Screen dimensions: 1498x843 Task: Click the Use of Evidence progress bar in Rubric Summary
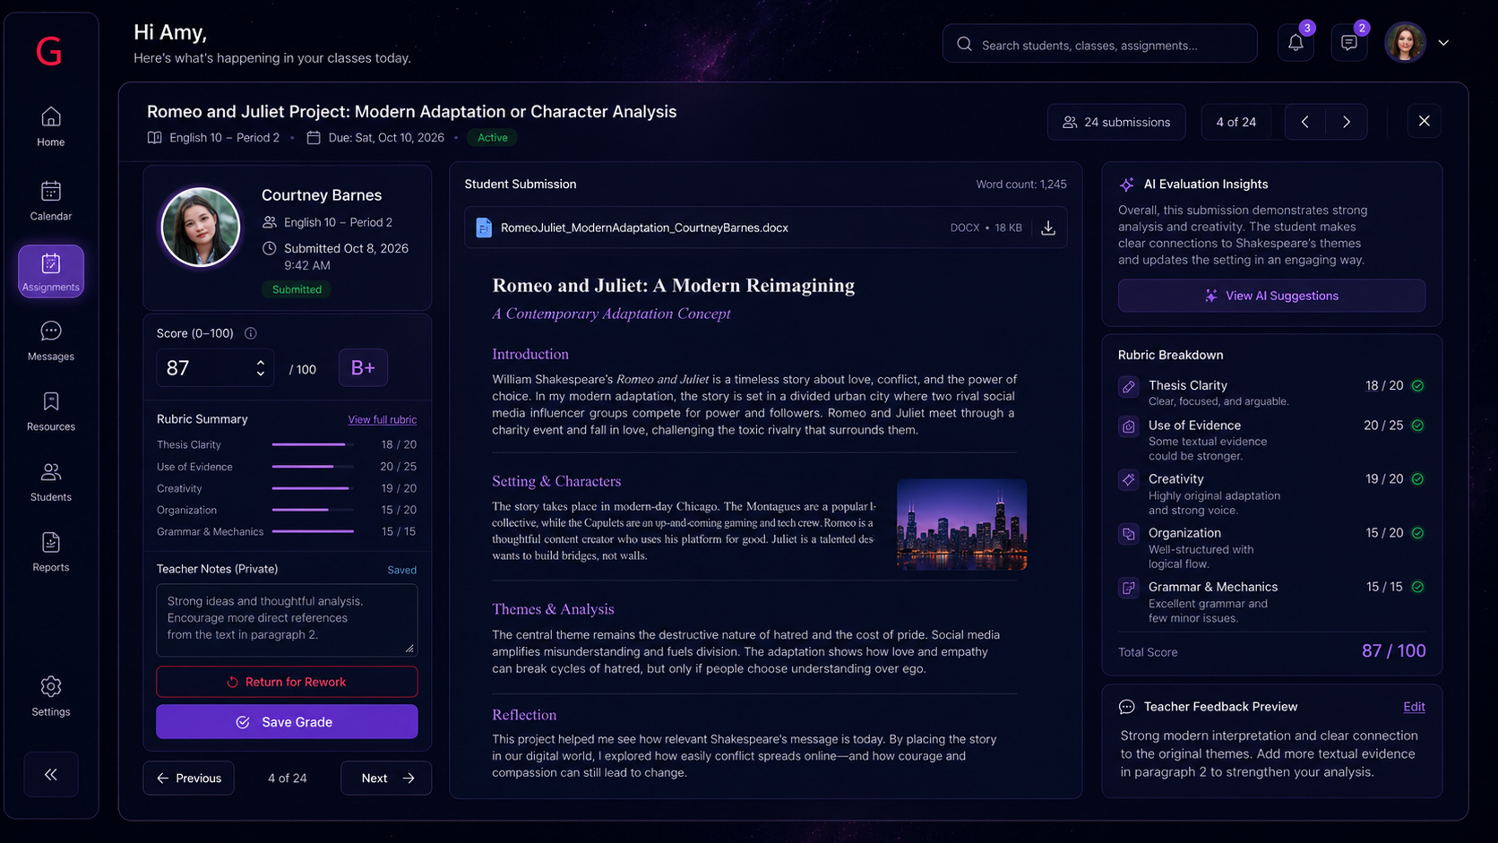313,467
